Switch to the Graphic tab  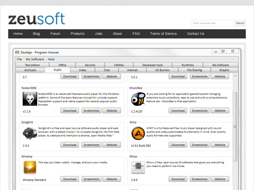(224, 70)
